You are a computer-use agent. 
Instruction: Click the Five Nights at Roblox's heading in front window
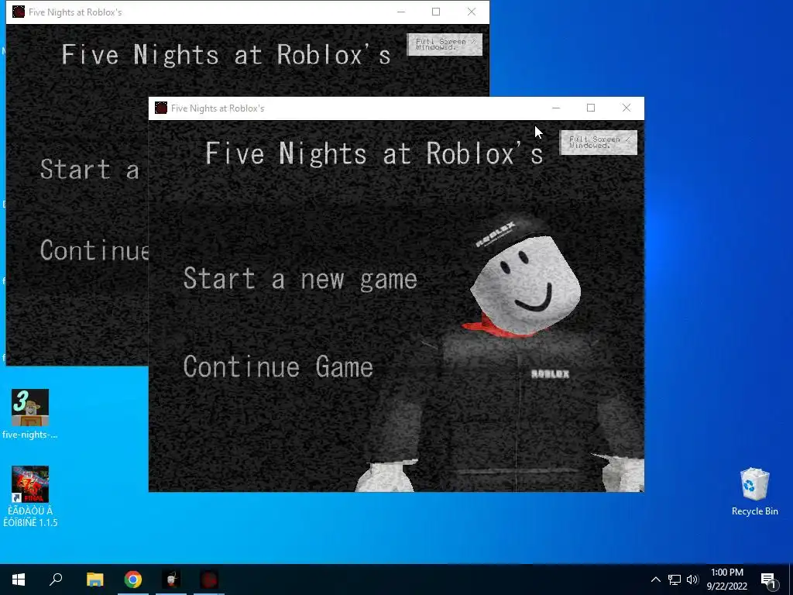click(374, 153)
